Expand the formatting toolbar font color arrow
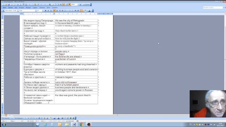Image resolution: width=226 pixels, height=127 pixels. tap(91, 11)
